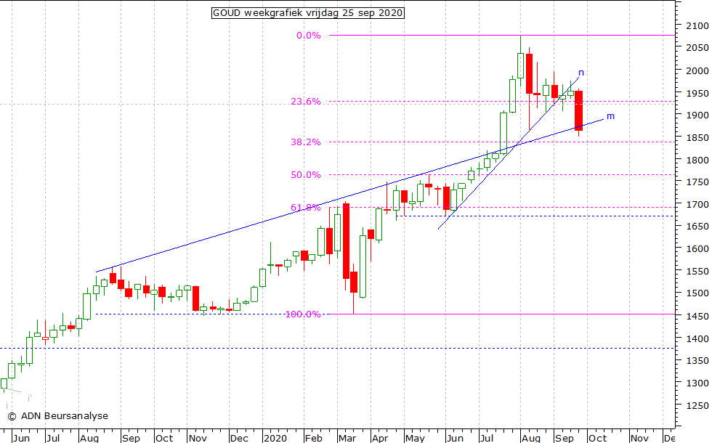The image size is (712, 443).
Task: Click the '© ADN Beursanalyse' copyright text
Action: tap(58, 415)
